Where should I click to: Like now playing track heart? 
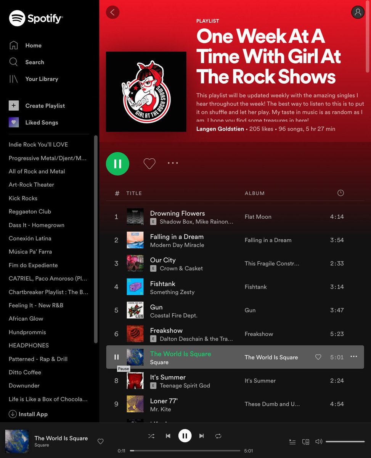pyautogui.click(x=100, y=442)
